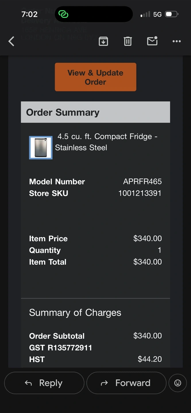Tap the 4.5 cu. ft. Compact Fridge title
Screen dimensions: 191x413
pyautogui.click(x=106, y=142)
